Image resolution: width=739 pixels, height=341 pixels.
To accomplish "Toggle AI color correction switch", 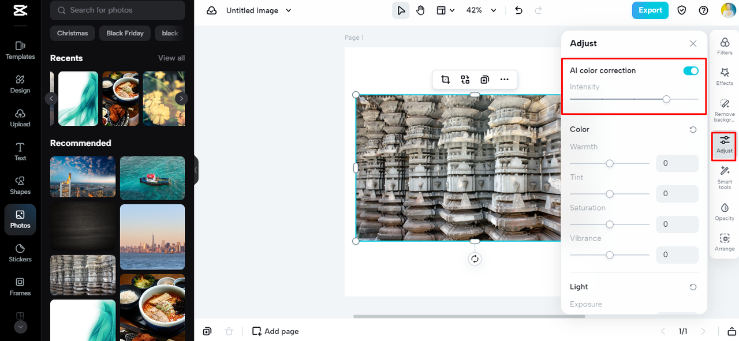I will [x=691, y=70].
